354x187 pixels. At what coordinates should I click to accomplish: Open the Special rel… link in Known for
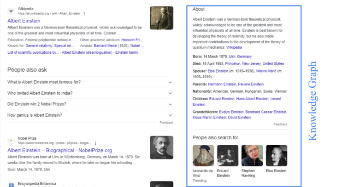point(65,45)
